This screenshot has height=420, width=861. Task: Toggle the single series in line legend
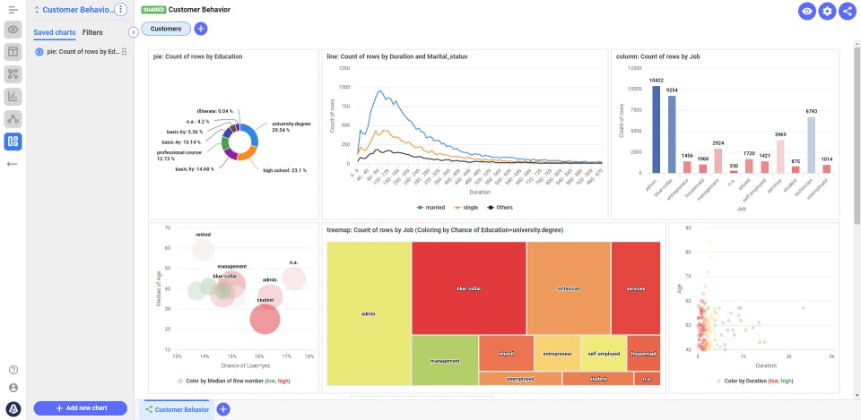click(x=465, y=207)
